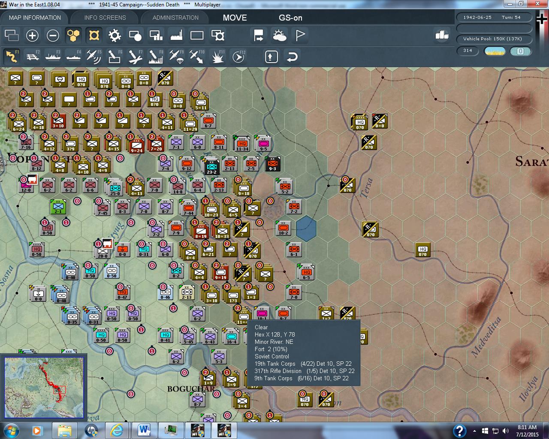Click the empty rectangle toolbar icon
This screenshot has height=439, width=549.
click(x=197, y=35)
